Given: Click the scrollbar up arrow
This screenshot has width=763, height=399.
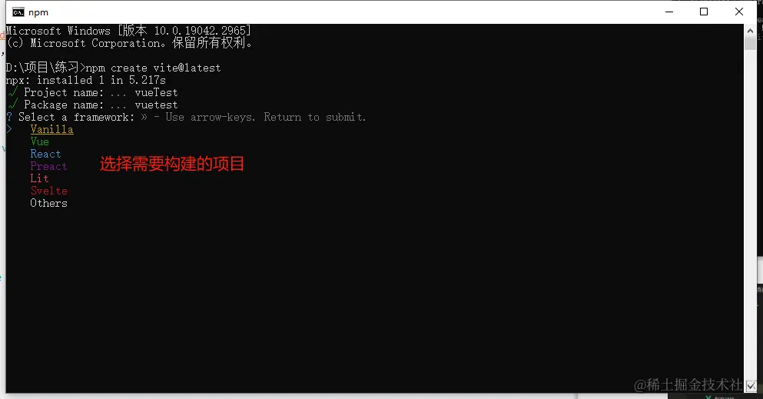Looking at the screenshot, I should 750,31.
